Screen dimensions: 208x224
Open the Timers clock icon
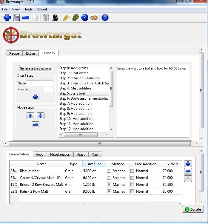pos(105,18)
